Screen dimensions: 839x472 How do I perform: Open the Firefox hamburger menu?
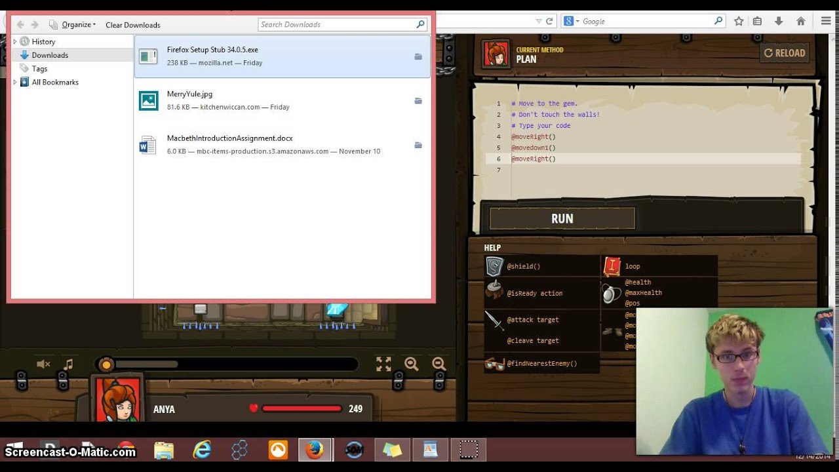coord(825,21)
